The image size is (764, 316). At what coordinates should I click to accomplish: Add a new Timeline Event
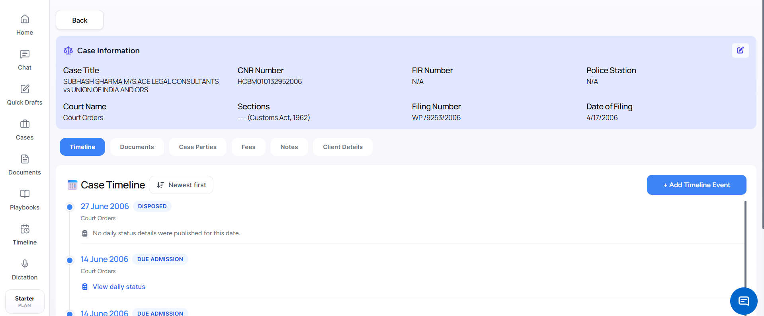(696, 185)
